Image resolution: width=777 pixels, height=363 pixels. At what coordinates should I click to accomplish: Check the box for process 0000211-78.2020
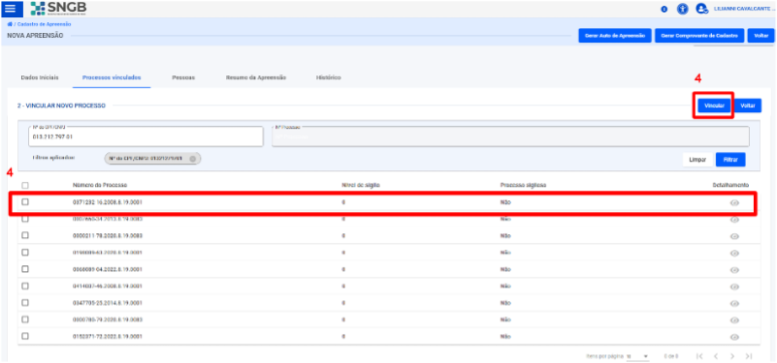click(x=25, y=235)
